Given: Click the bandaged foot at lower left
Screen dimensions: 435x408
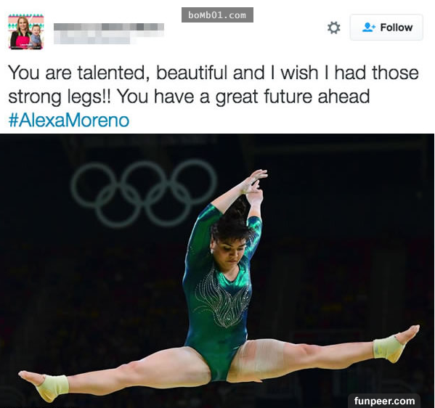Looking at the screenshot, I should [44, 385].
